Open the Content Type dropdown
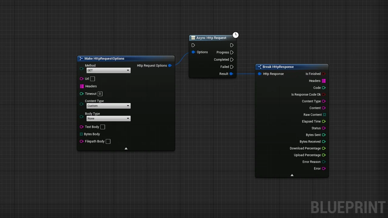The width and height of the screenshot is (388, 218). 108,106
